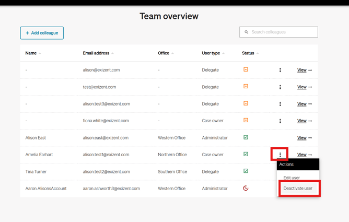
Task: Click the name Amelia Earhart
Action: point(39,155)
